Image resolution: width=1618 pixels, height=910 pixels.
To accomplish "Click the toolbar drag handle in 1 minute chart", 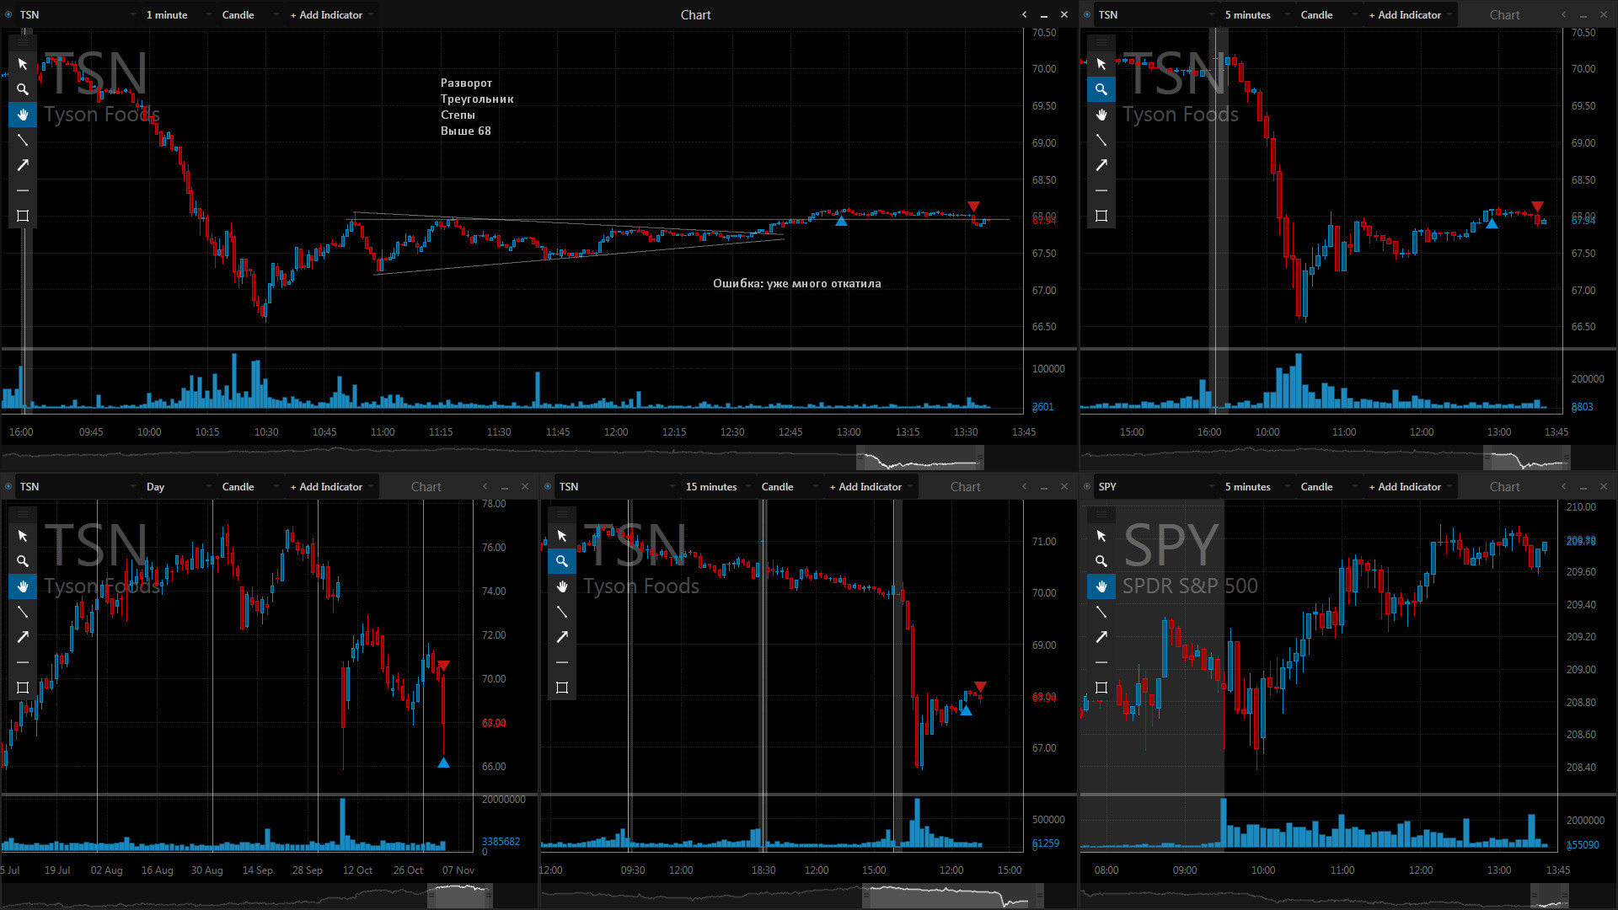I will click(23, 42).
